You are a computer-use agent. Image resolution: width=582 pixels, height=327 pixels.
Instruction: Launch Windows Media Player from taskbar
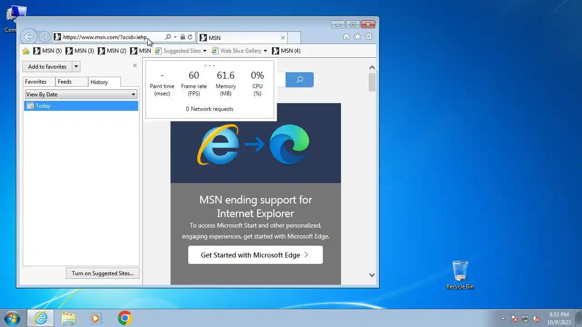pos(96,318)
